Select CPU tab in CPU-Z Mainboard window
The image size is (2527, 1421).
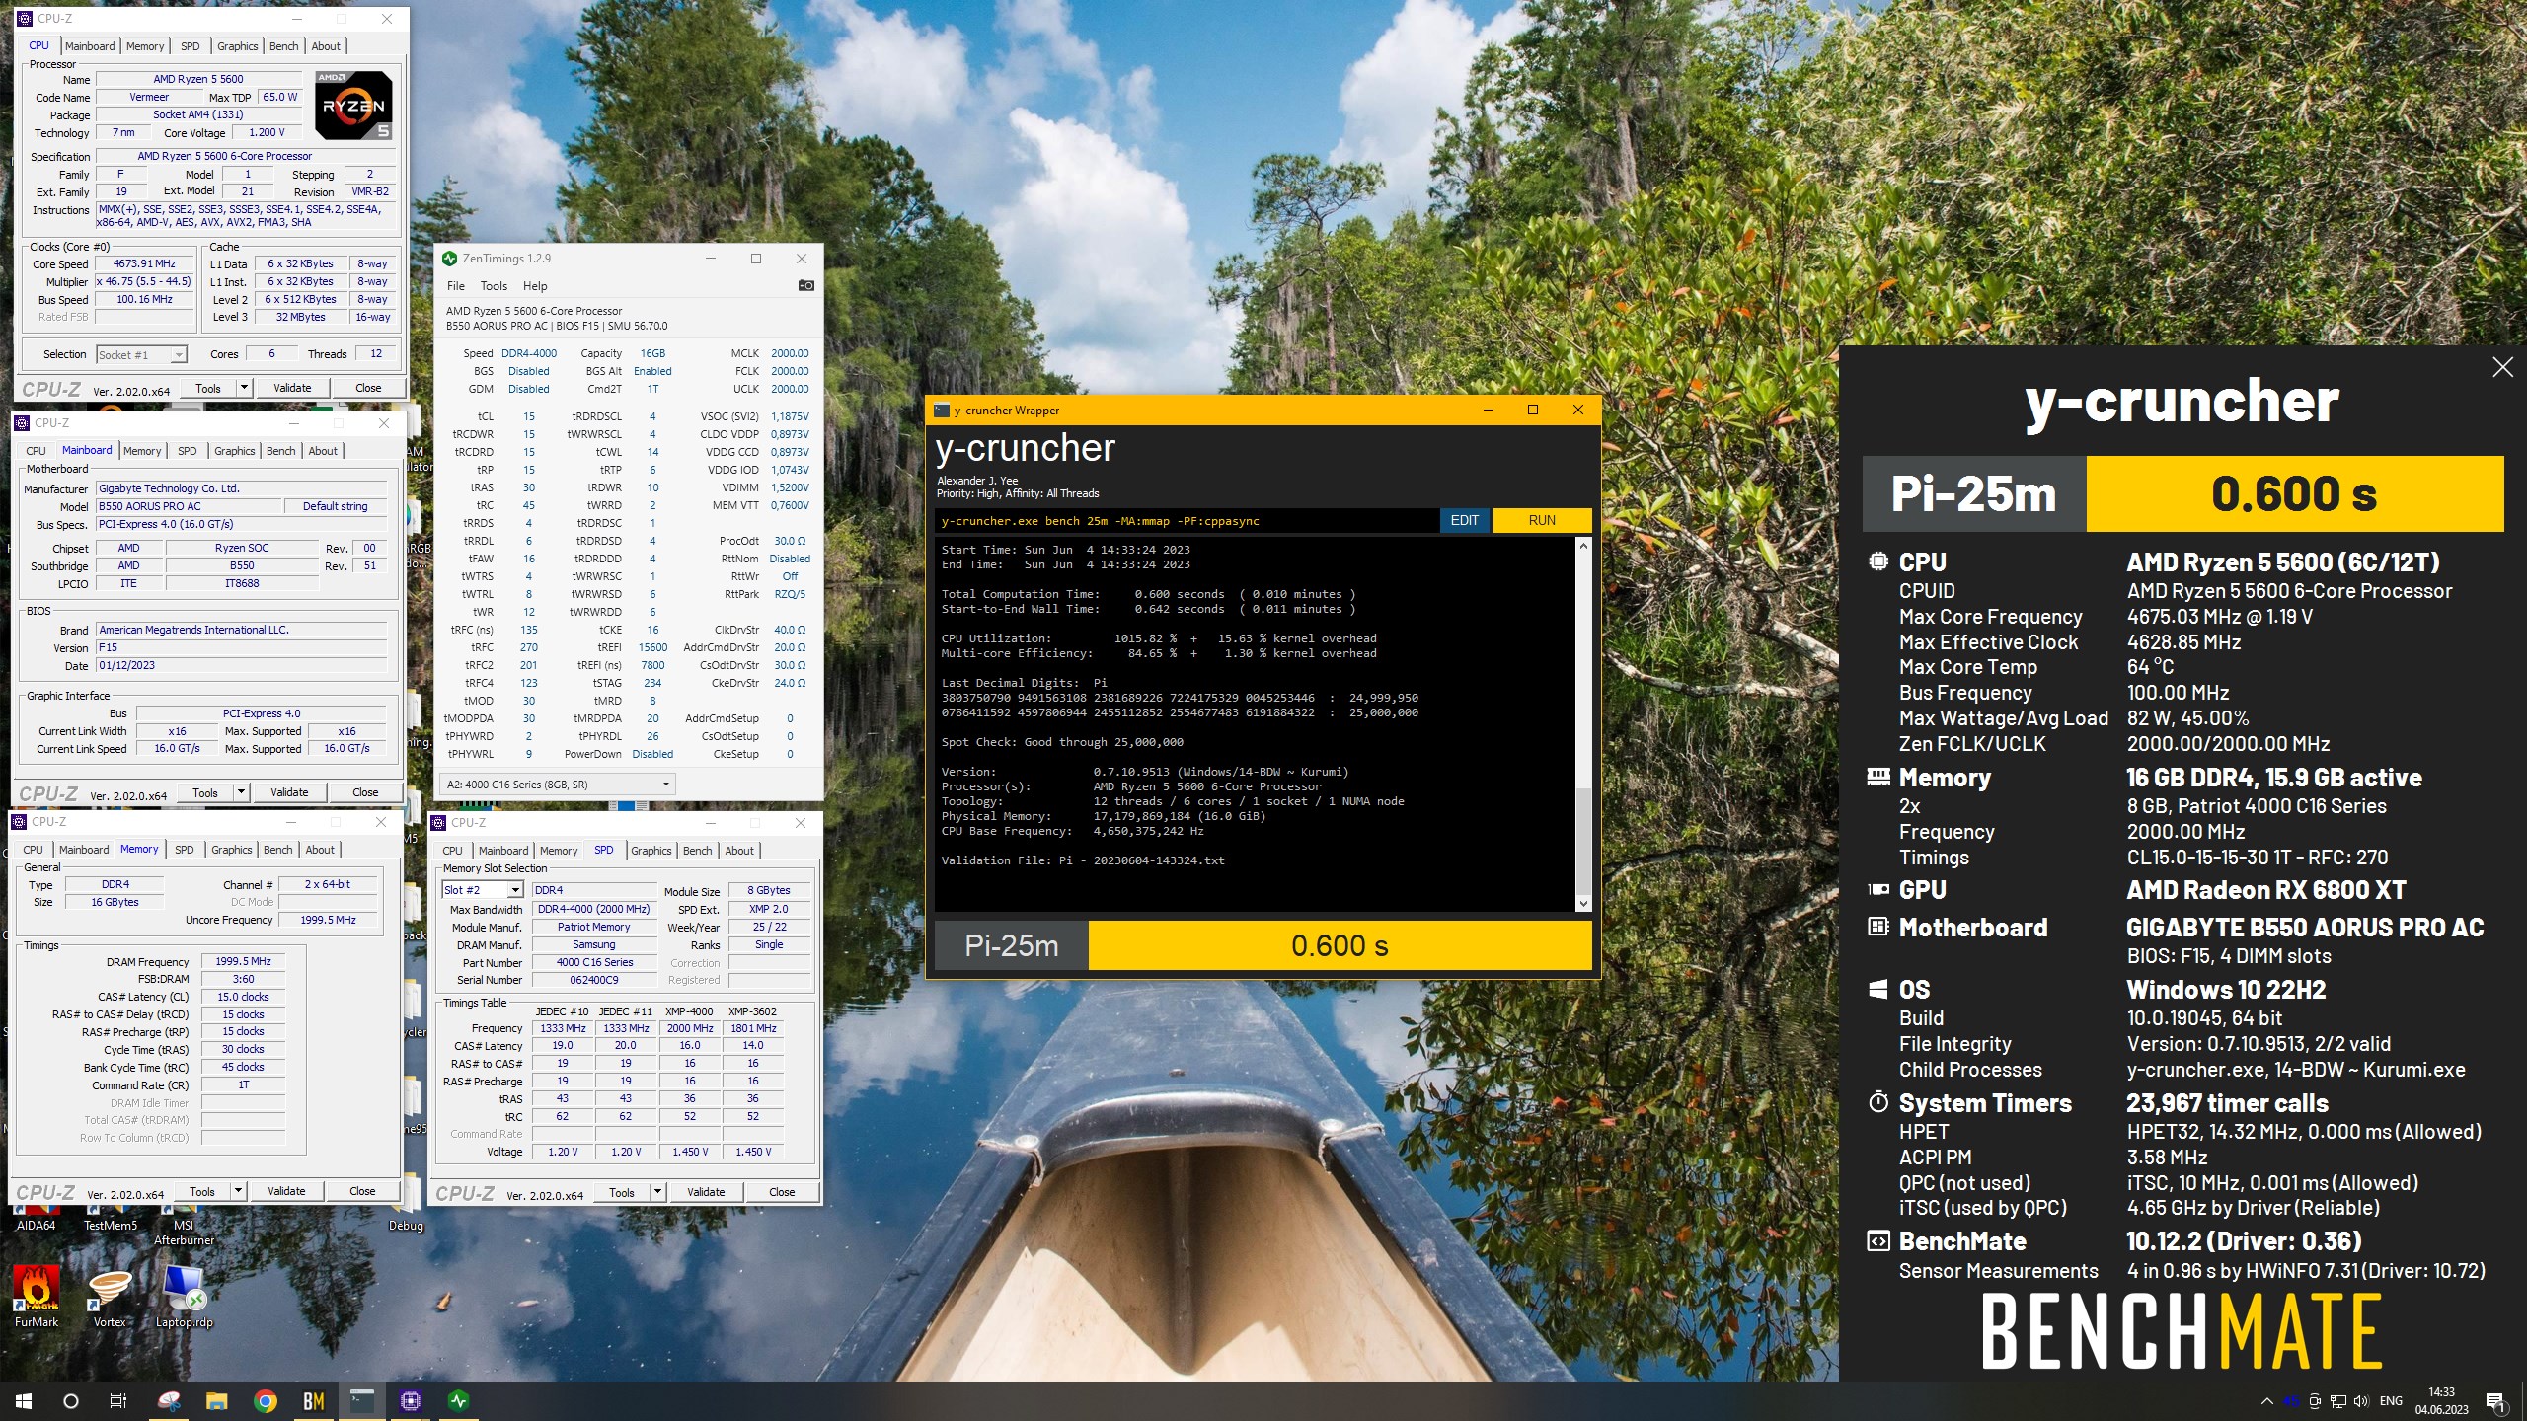coord(37,451)
